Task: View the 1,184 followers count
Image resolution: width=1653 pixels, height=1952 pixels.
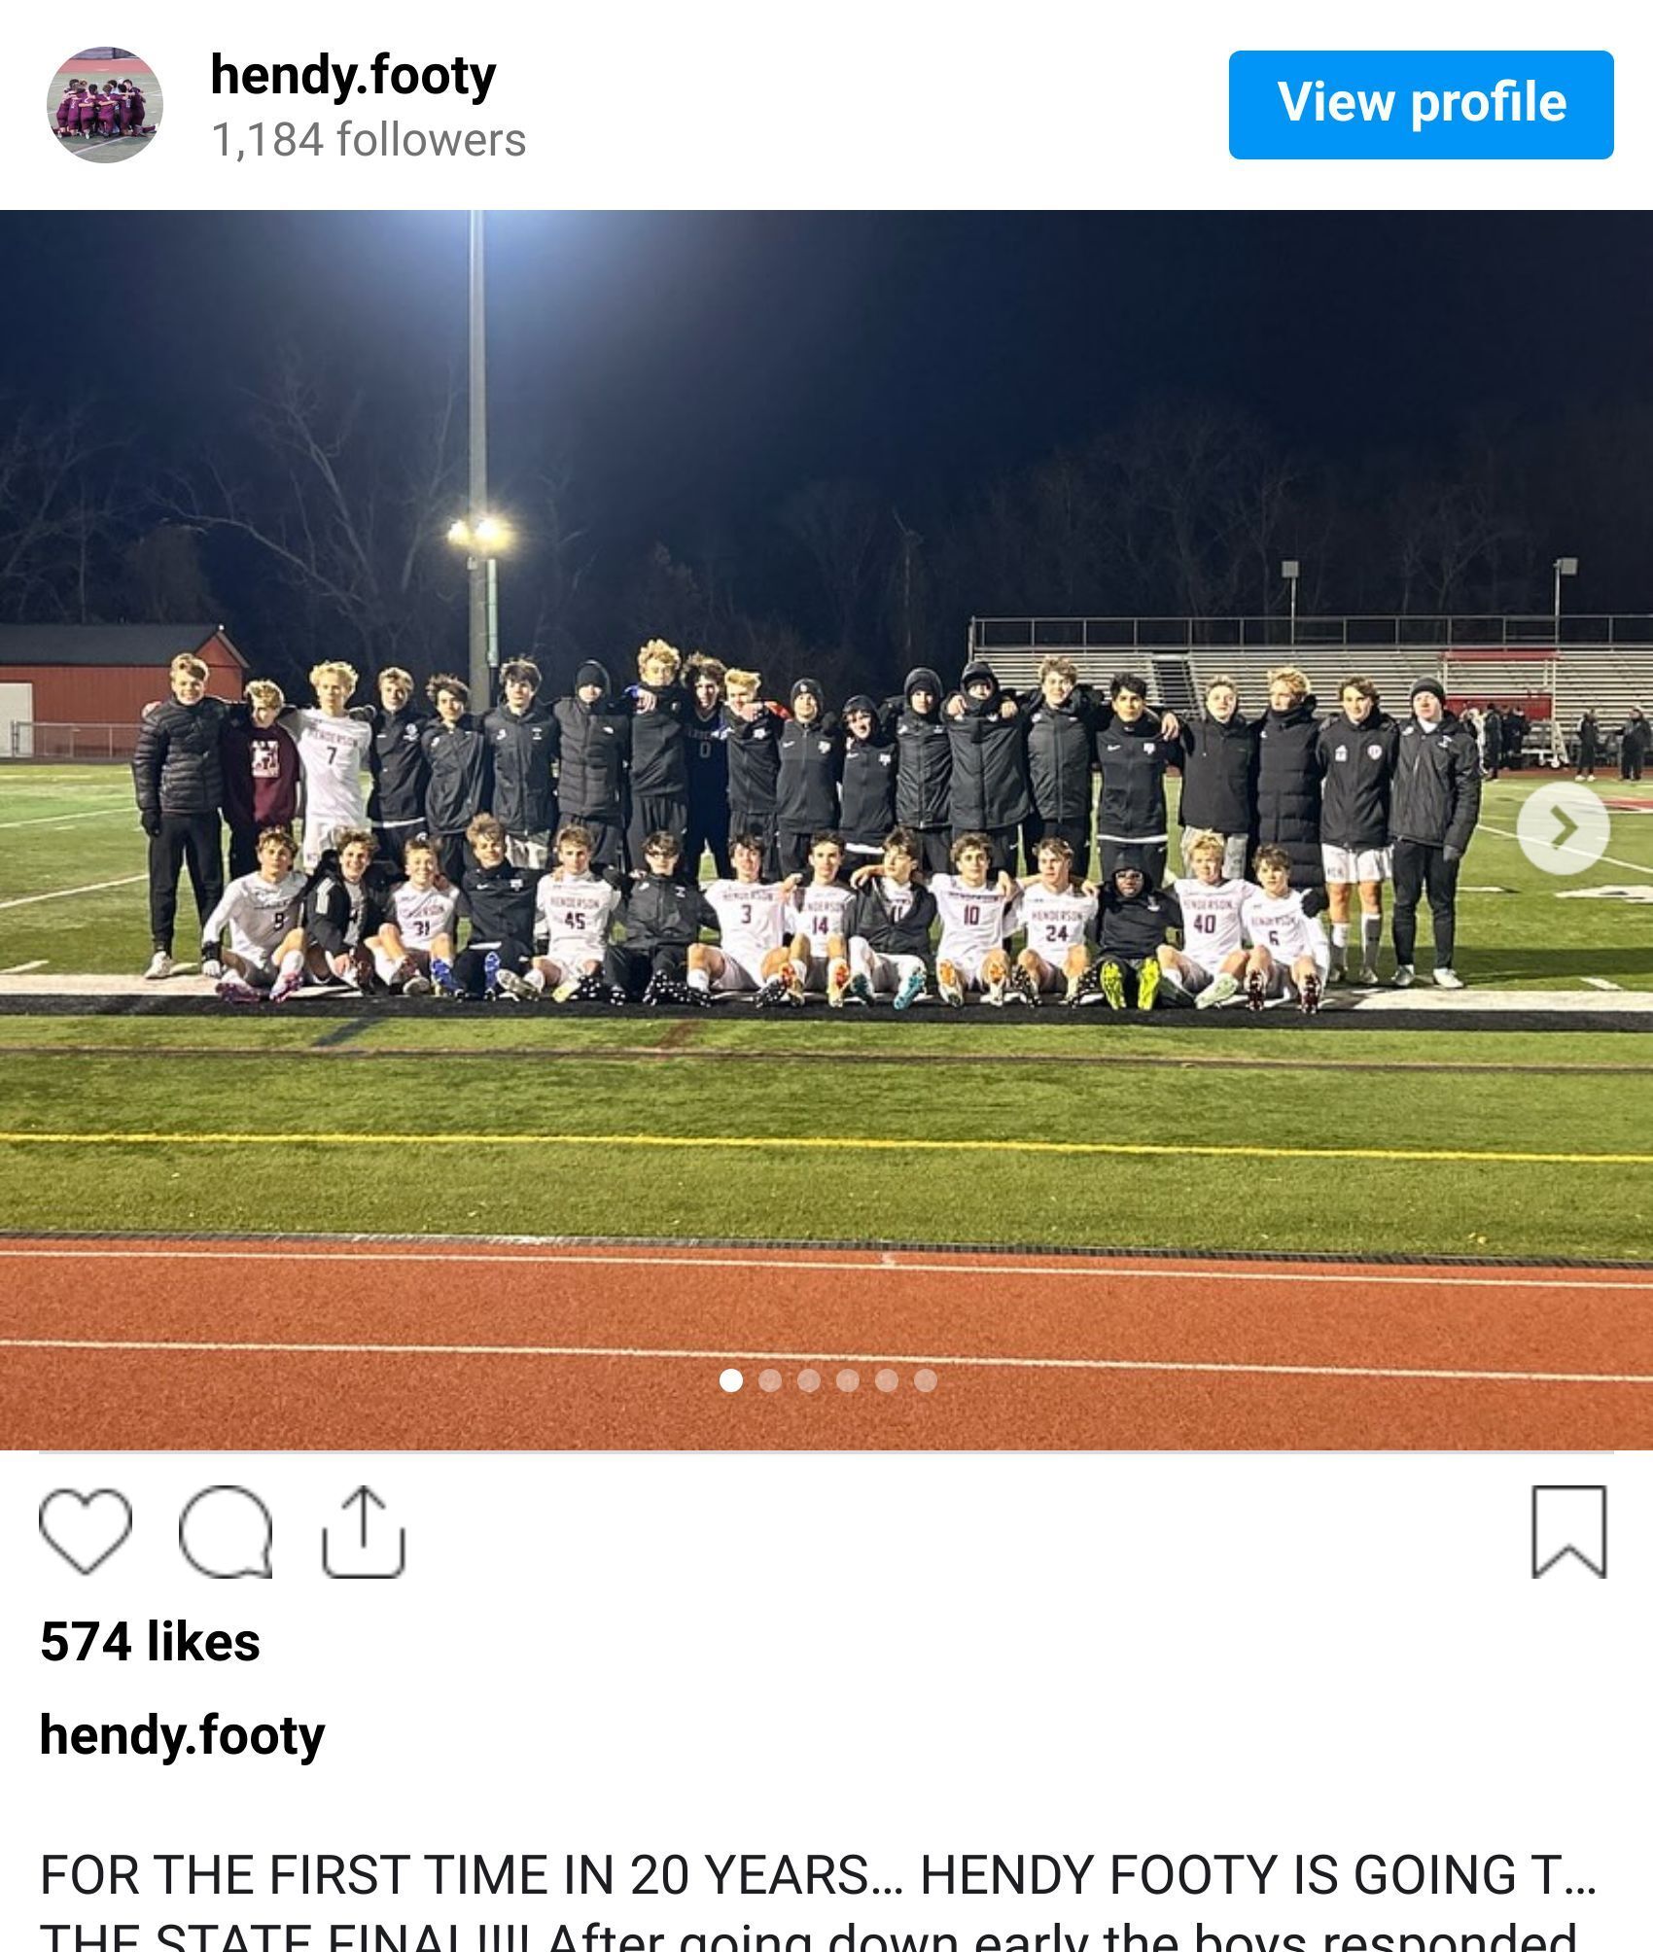Action: (369, 140)
